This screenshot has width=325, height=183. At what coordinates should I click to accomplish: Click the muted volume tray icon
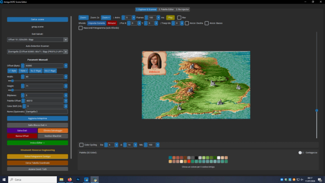(302, 179)
